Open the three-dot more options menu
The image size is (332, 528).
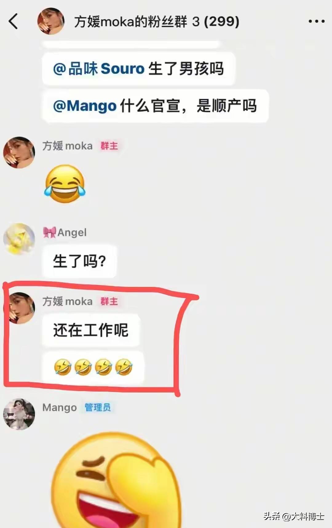[316, 21]
